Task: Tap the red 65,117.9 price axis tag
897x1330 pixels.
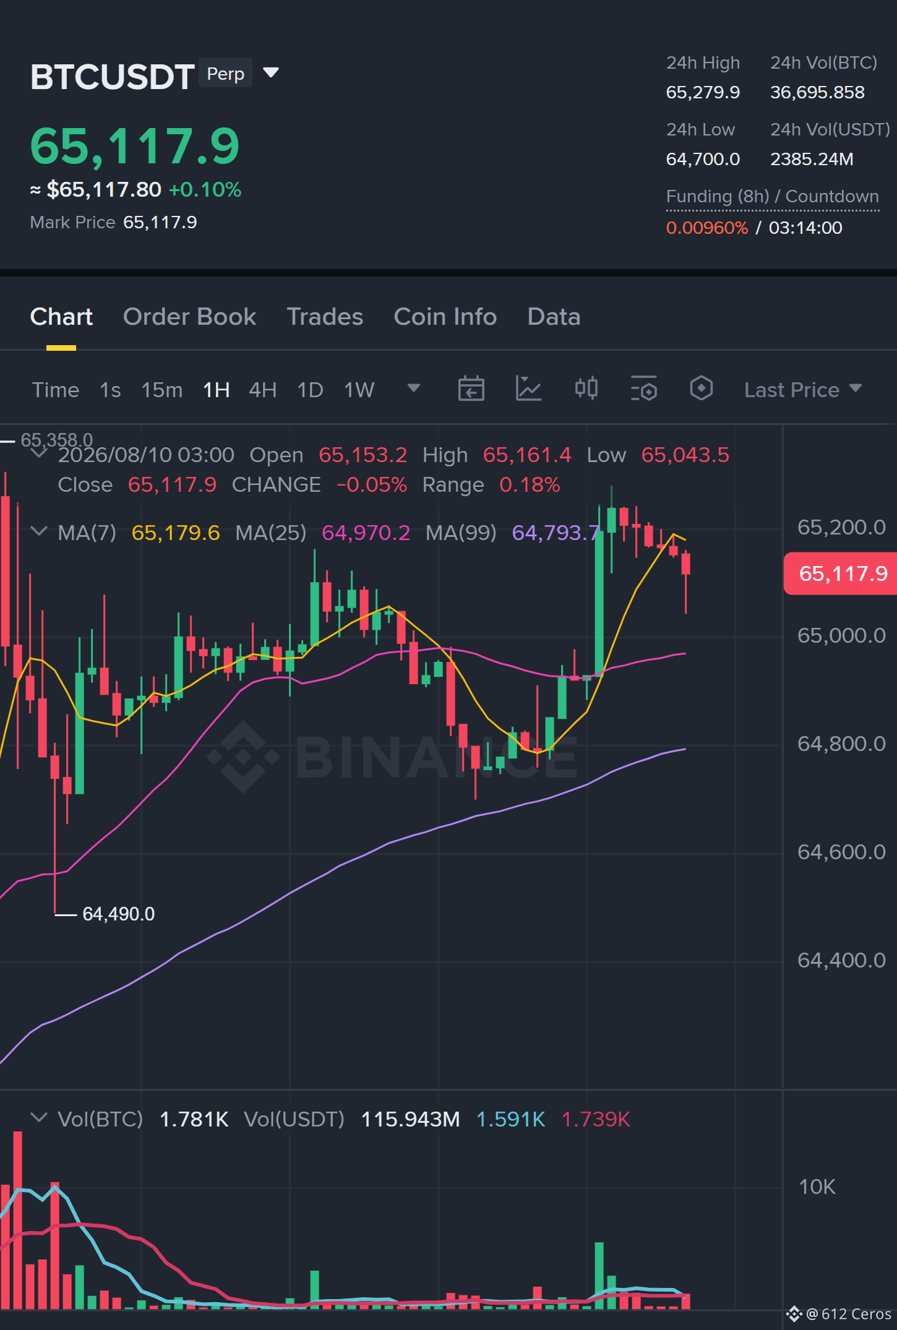Action: [x=841, y=573]
